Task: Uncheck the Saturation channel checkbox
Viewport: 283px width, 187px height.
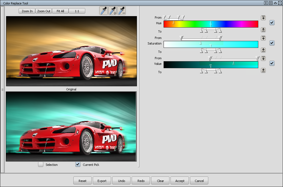Action: click(x=272, y=43)
